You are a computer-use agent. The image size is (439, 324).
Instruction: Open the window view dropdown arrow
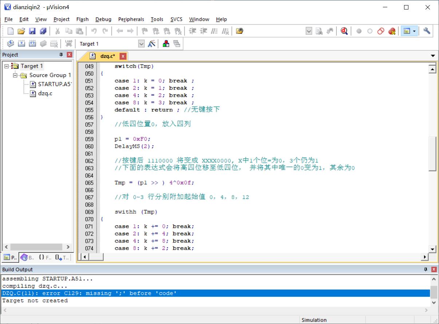coord(414,31)
